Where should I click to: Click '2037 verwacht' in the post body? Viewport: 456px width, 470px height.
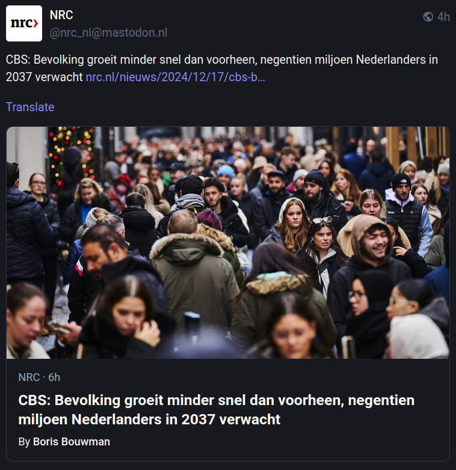44,77
